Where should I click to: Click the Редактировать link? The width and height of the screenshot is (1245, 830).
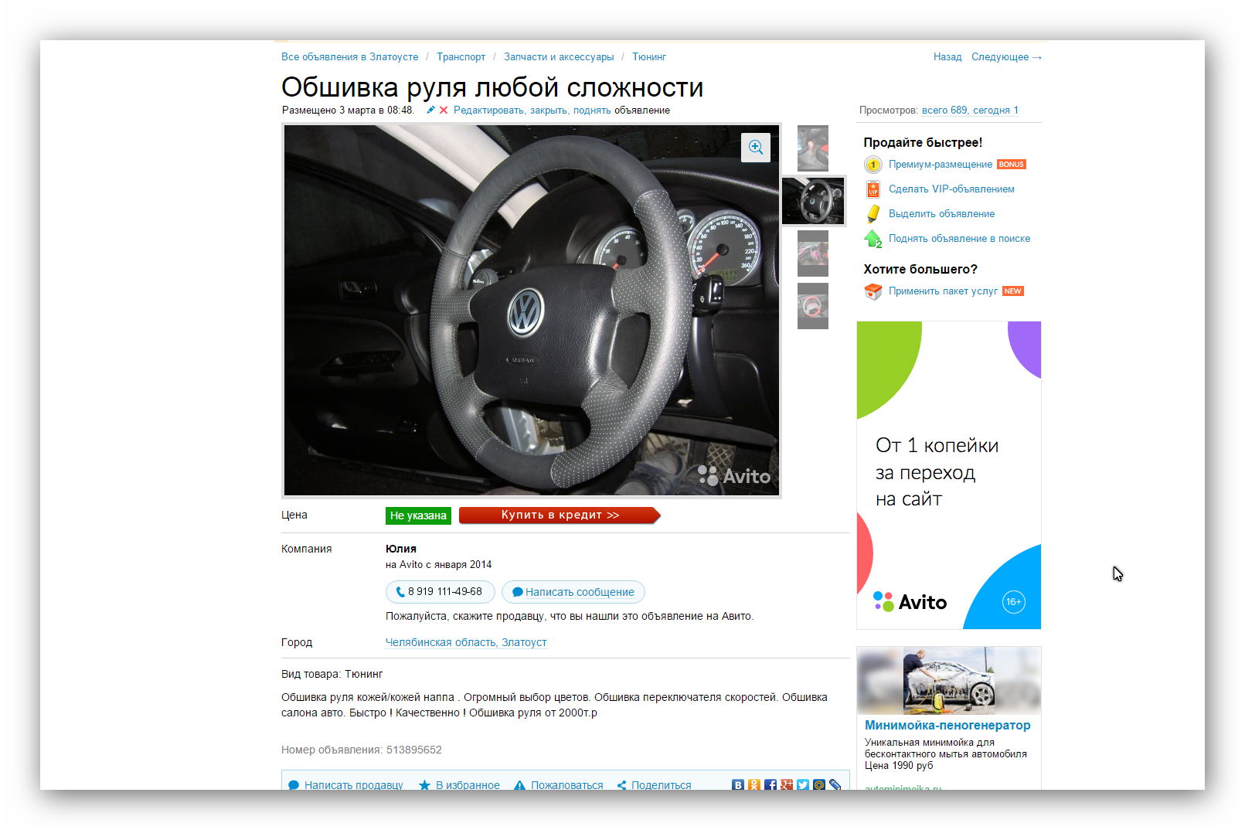(x=489, y=111)
